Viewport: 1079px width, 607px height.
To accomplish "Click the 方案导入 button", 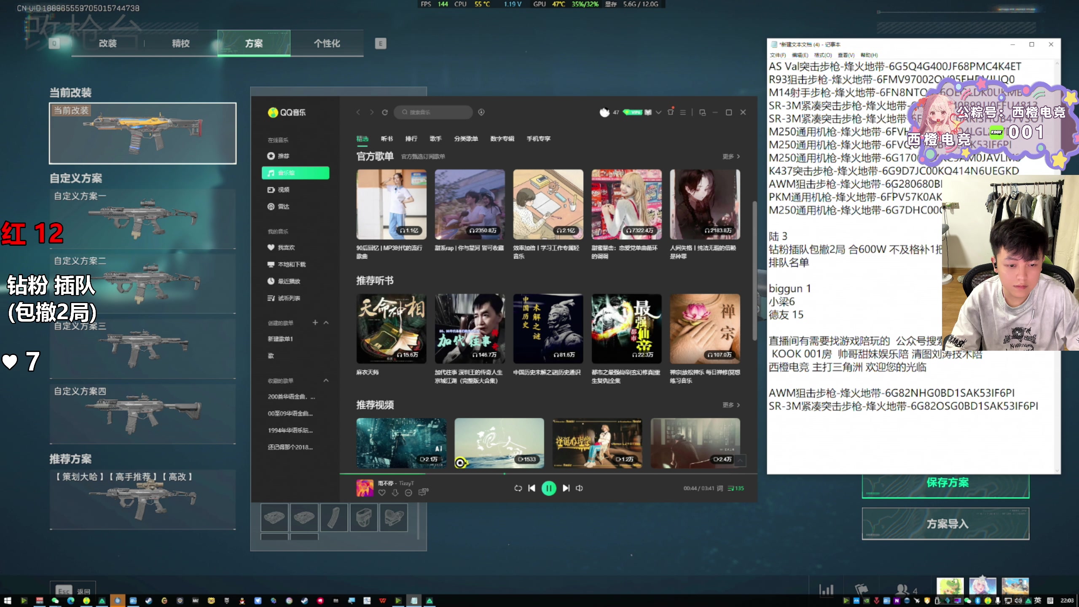I will coord(946,524).
